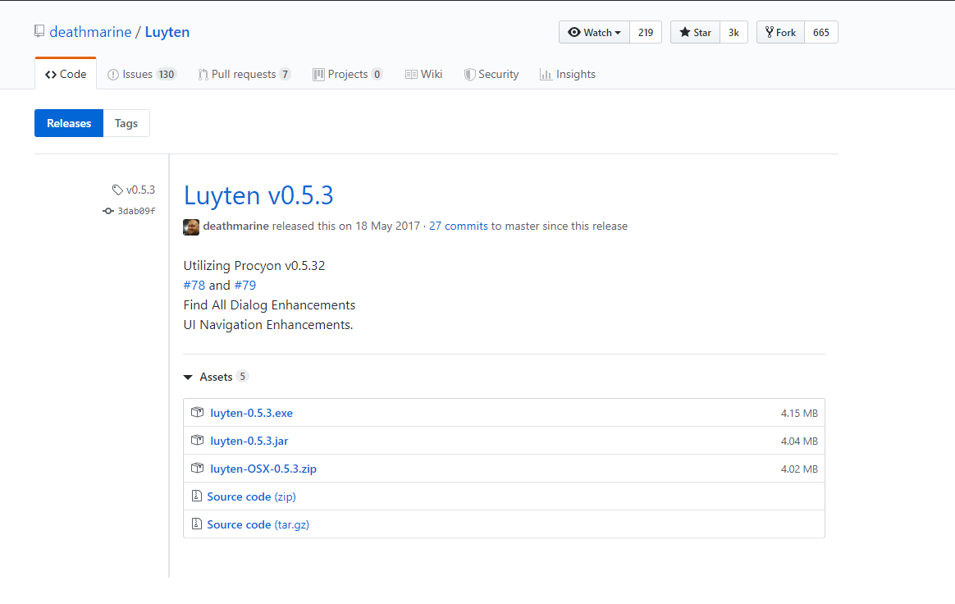955x604 pixels.
Task: Open issue #79 link
Action: pyautogui.click(x=244, y=286)
